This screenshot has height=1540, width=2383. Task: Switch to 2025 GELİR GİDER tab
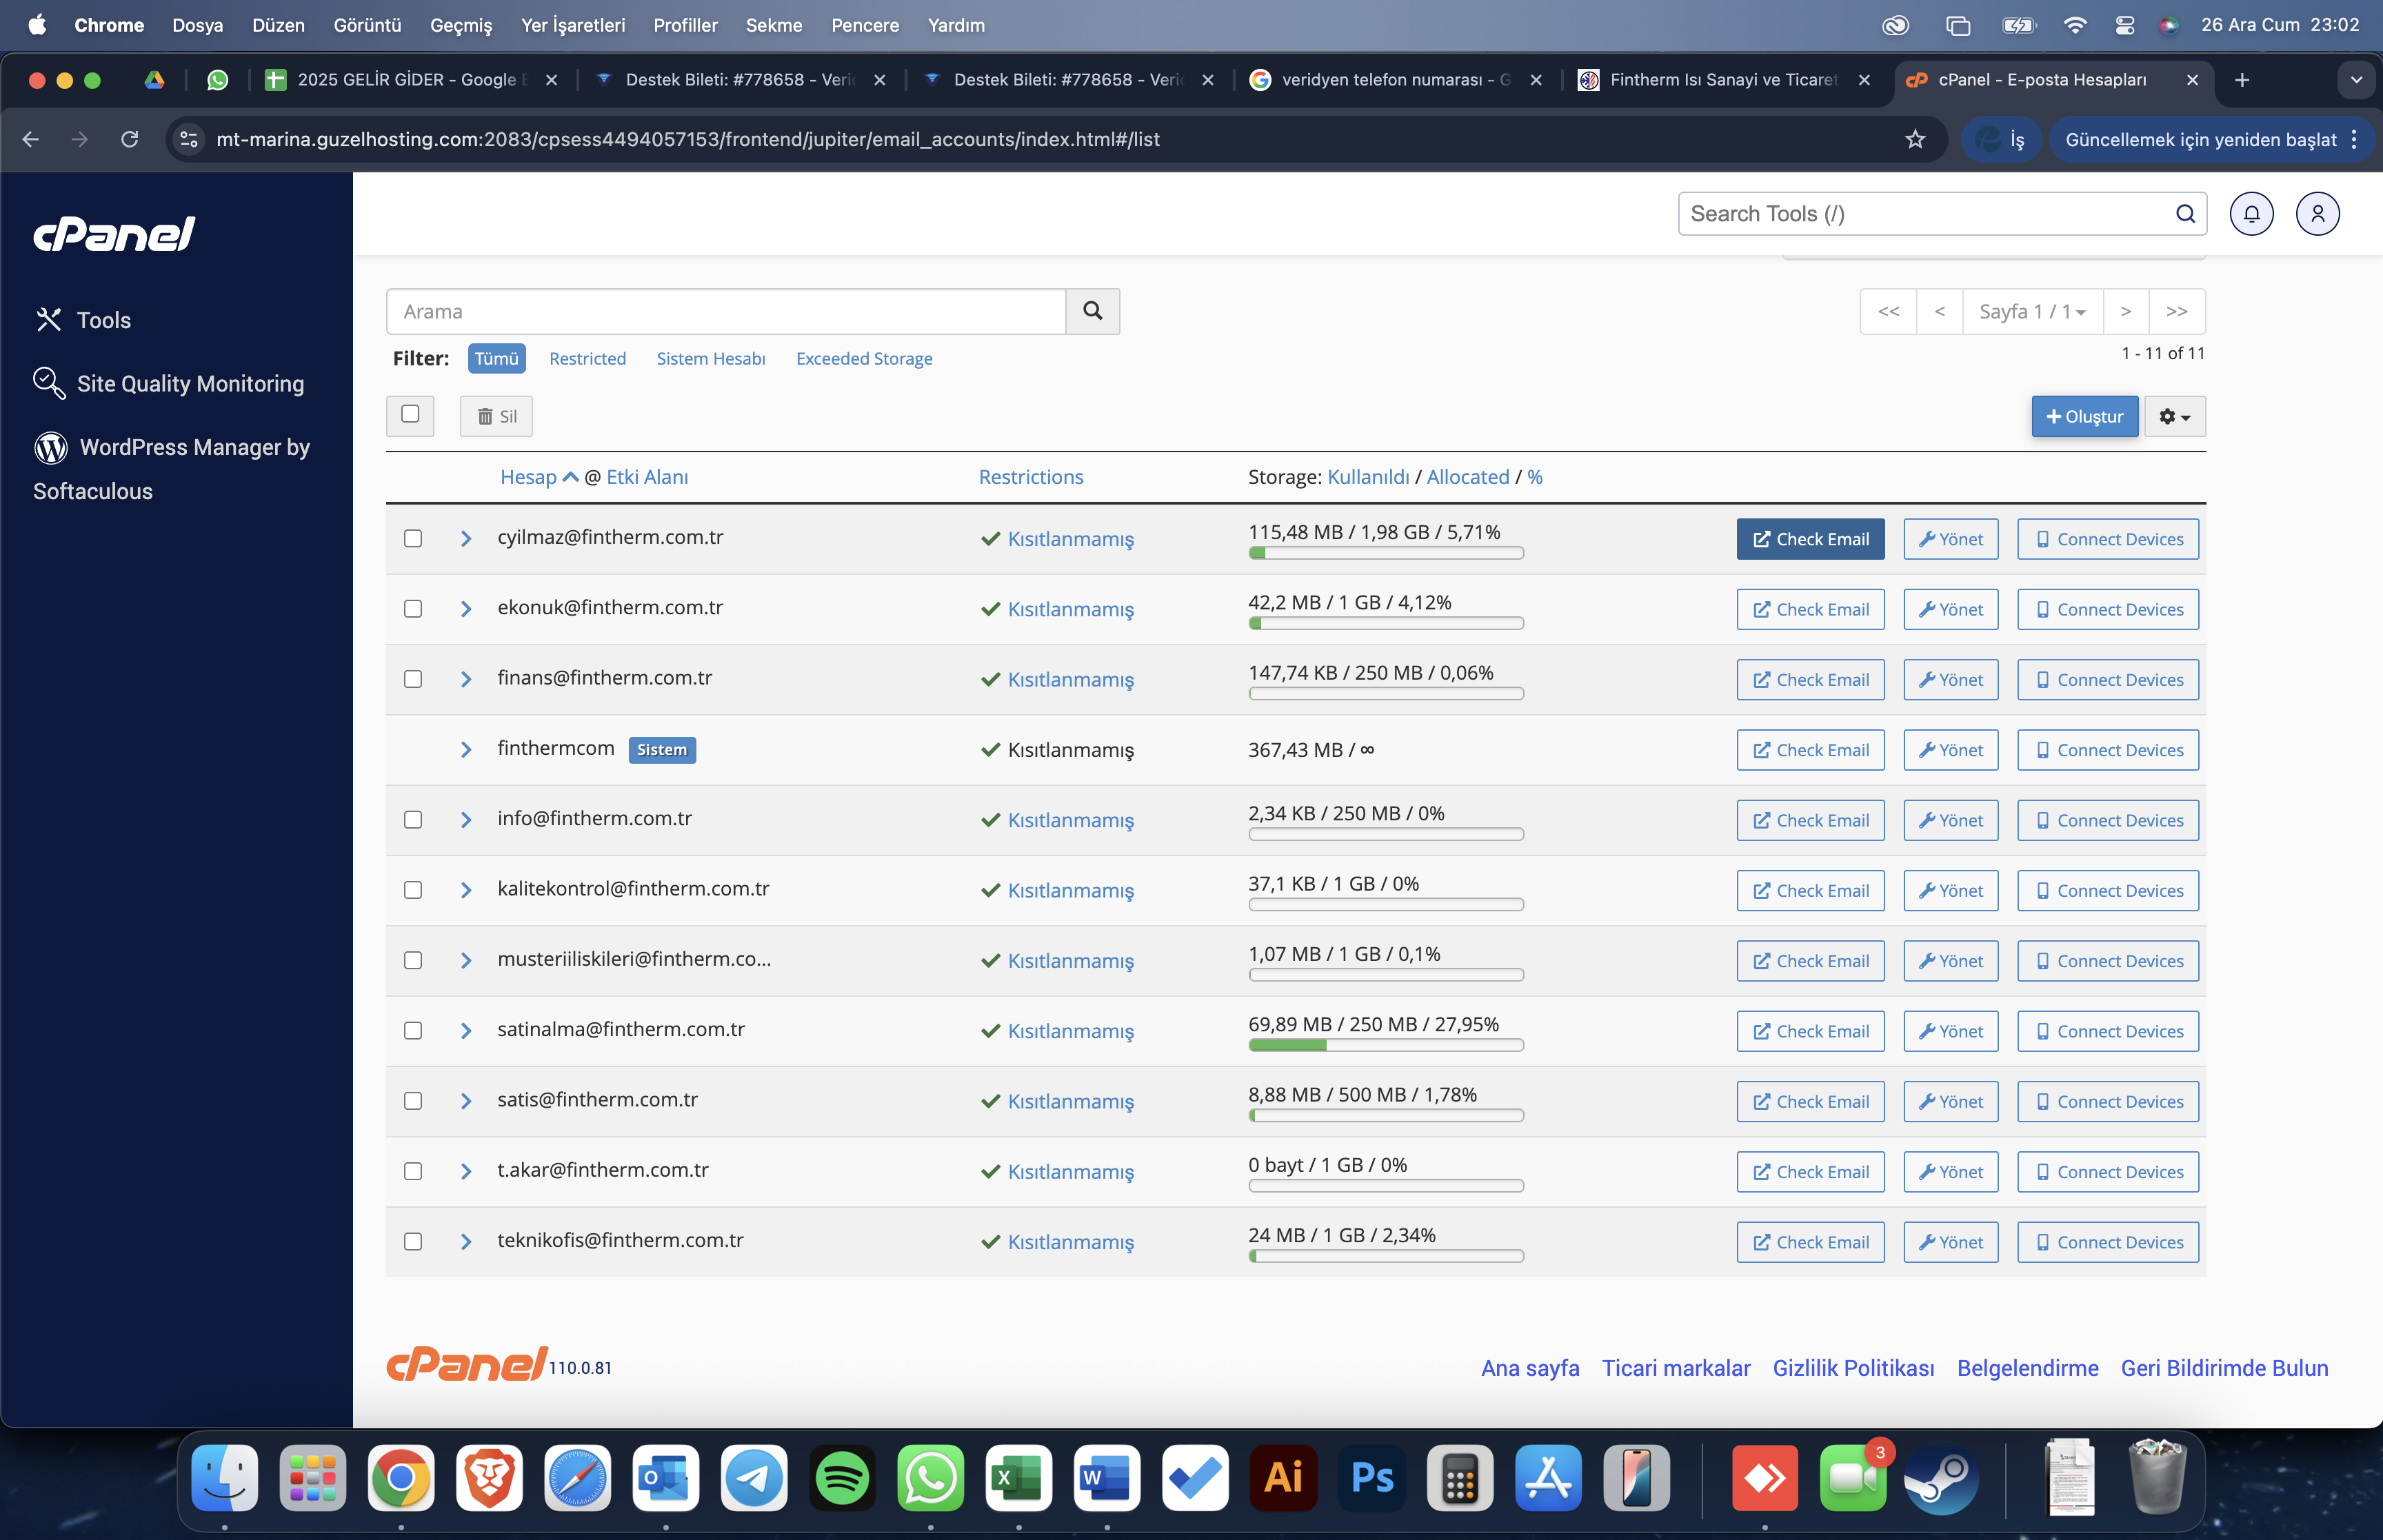click(x=413, y=80)
